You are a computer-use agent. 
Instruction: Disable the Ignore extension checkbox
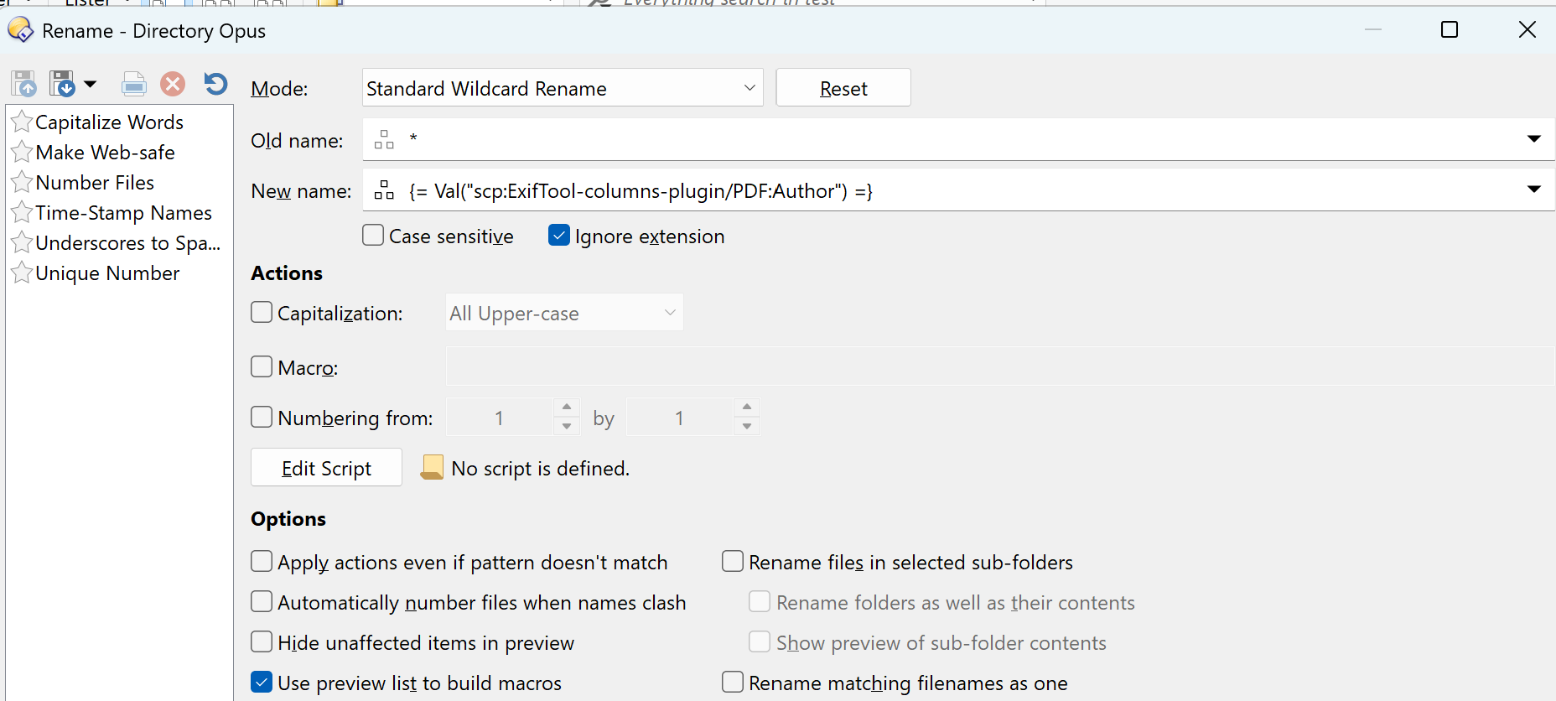pos(559,236)
